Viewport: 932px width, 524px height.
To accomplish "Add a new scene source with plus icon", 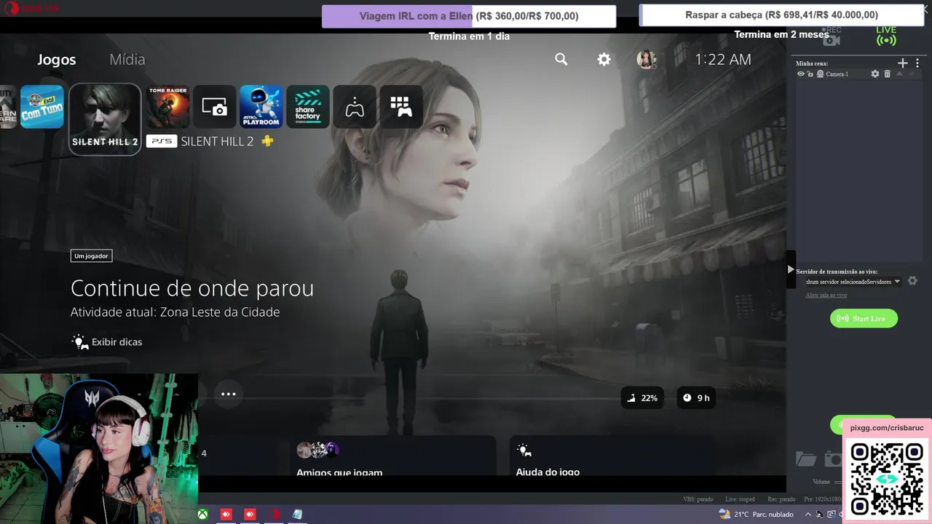I will [903, 63].
